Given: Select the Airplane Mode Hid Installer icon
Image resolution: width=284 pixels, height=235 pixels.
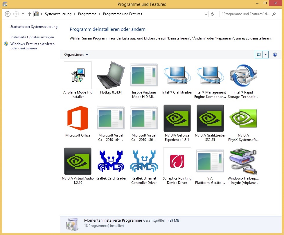Looking at the screenshot, I should pos(78,75).
